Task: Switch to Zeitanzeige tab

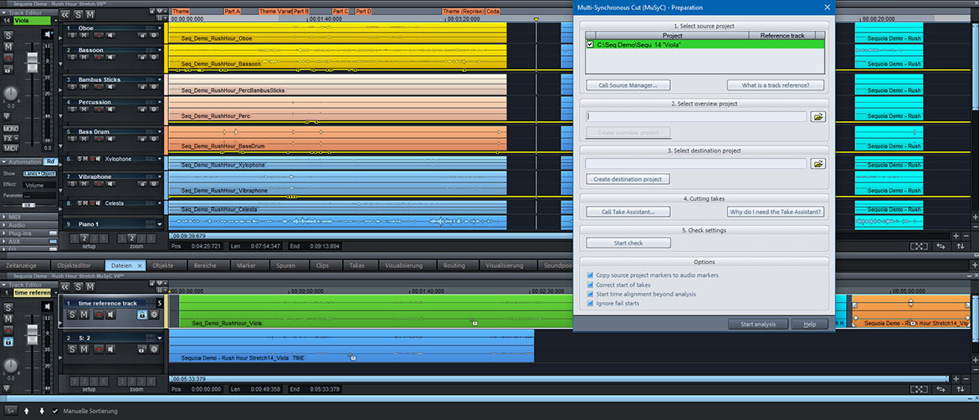Action: pos(23,265)
